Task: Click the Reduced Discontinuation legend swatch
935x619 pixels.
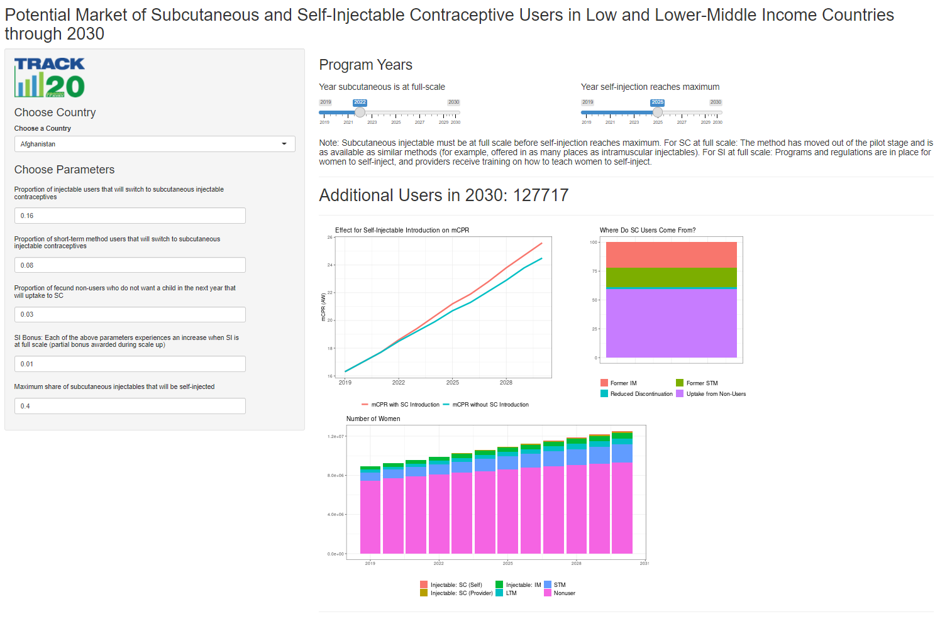Action: tap(604, 394)
